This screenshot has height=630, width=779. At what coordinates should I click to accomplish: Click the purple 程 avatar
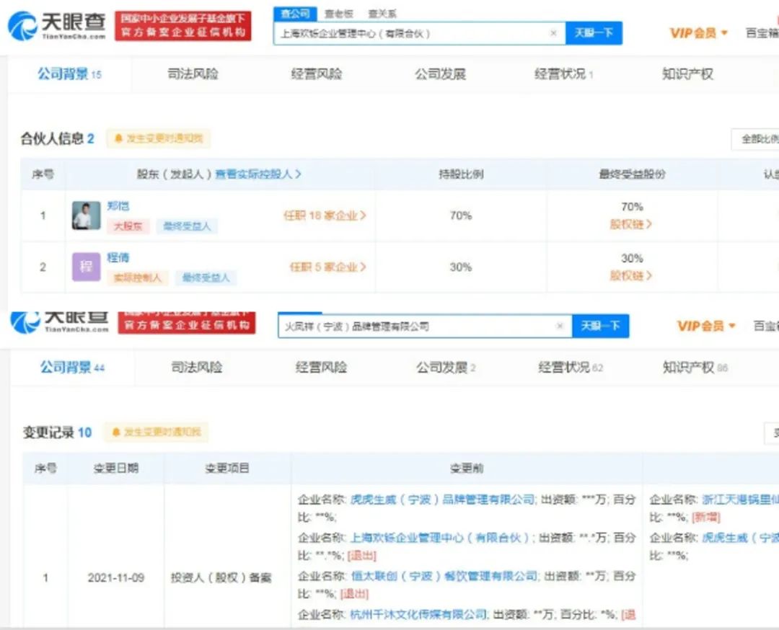[x=86, y=267]
